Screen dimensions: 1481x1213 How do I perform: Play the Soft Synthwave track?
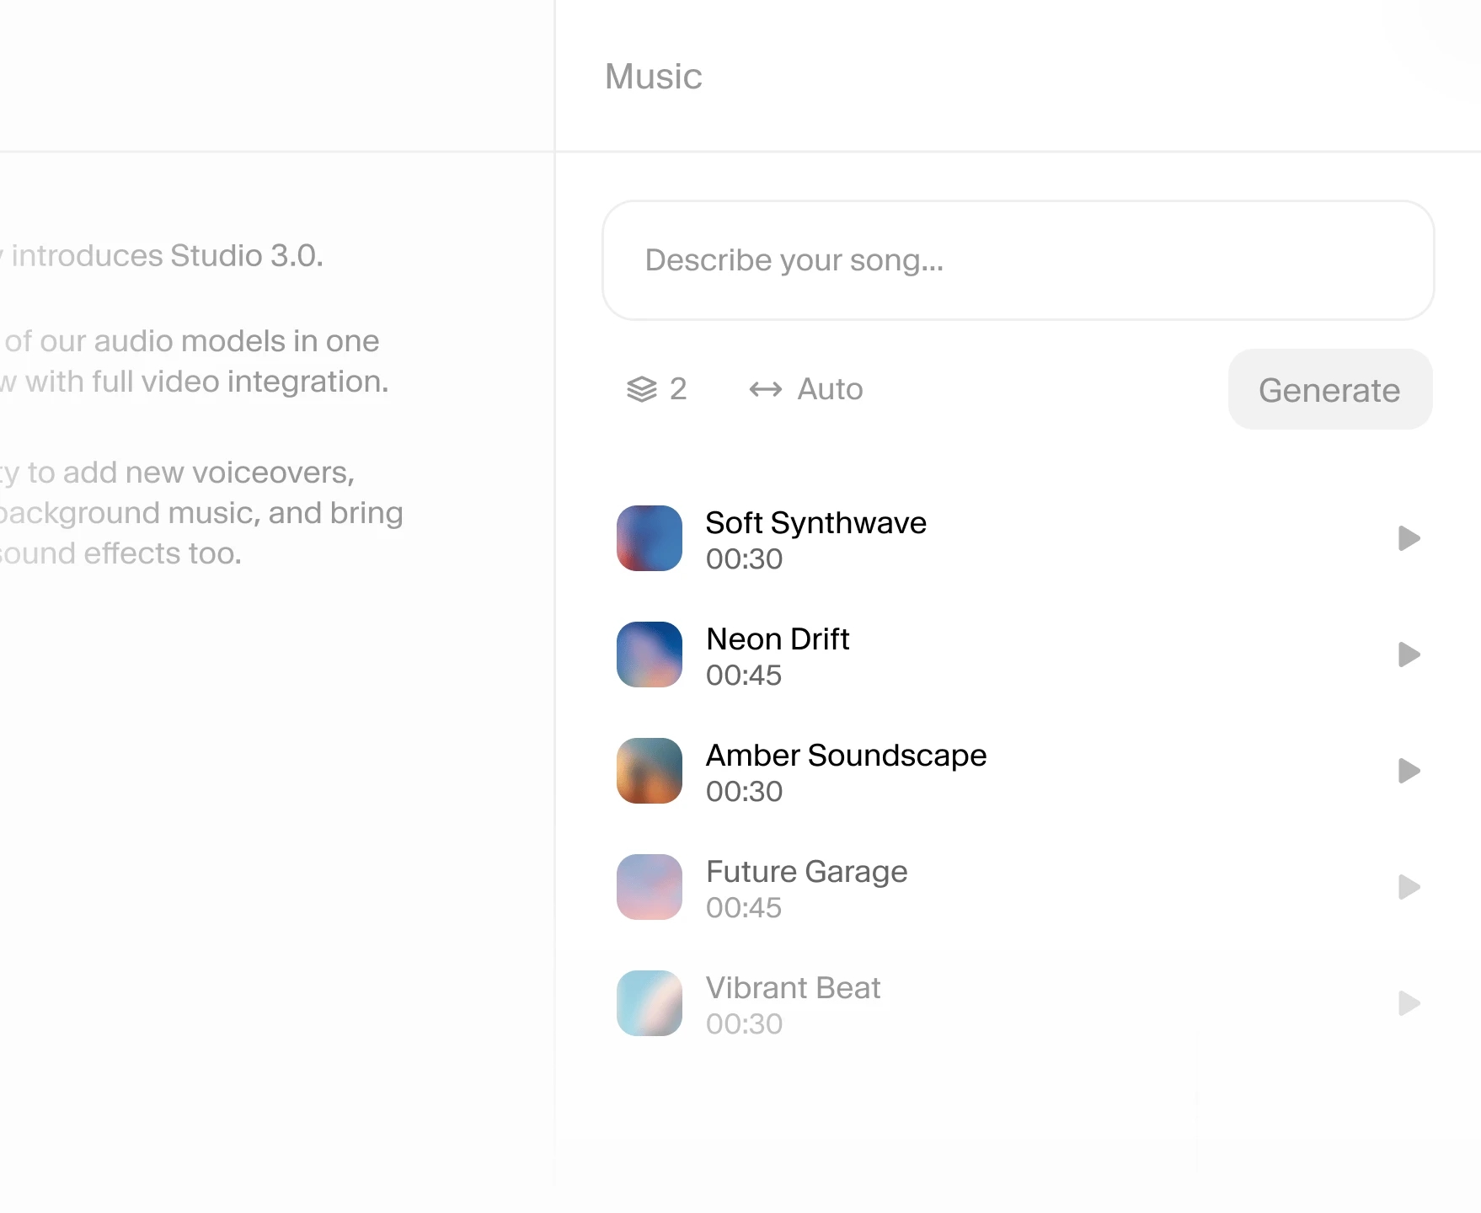1408,538
